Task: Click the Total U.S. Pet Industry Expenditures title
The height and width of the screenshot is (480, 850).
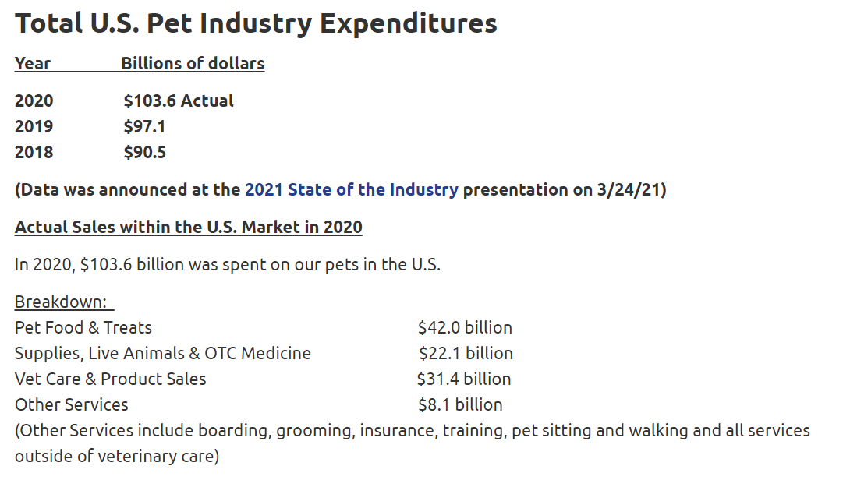Action: pos(256,23)
